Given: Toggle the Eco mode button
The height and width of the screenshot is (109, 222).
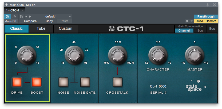Looking at the screenshot, I should pyautogui.click(x=212, y=29).
